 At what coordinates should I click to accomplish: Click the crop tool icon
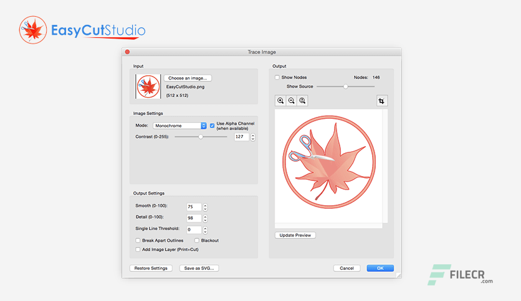tap(382, 101)
